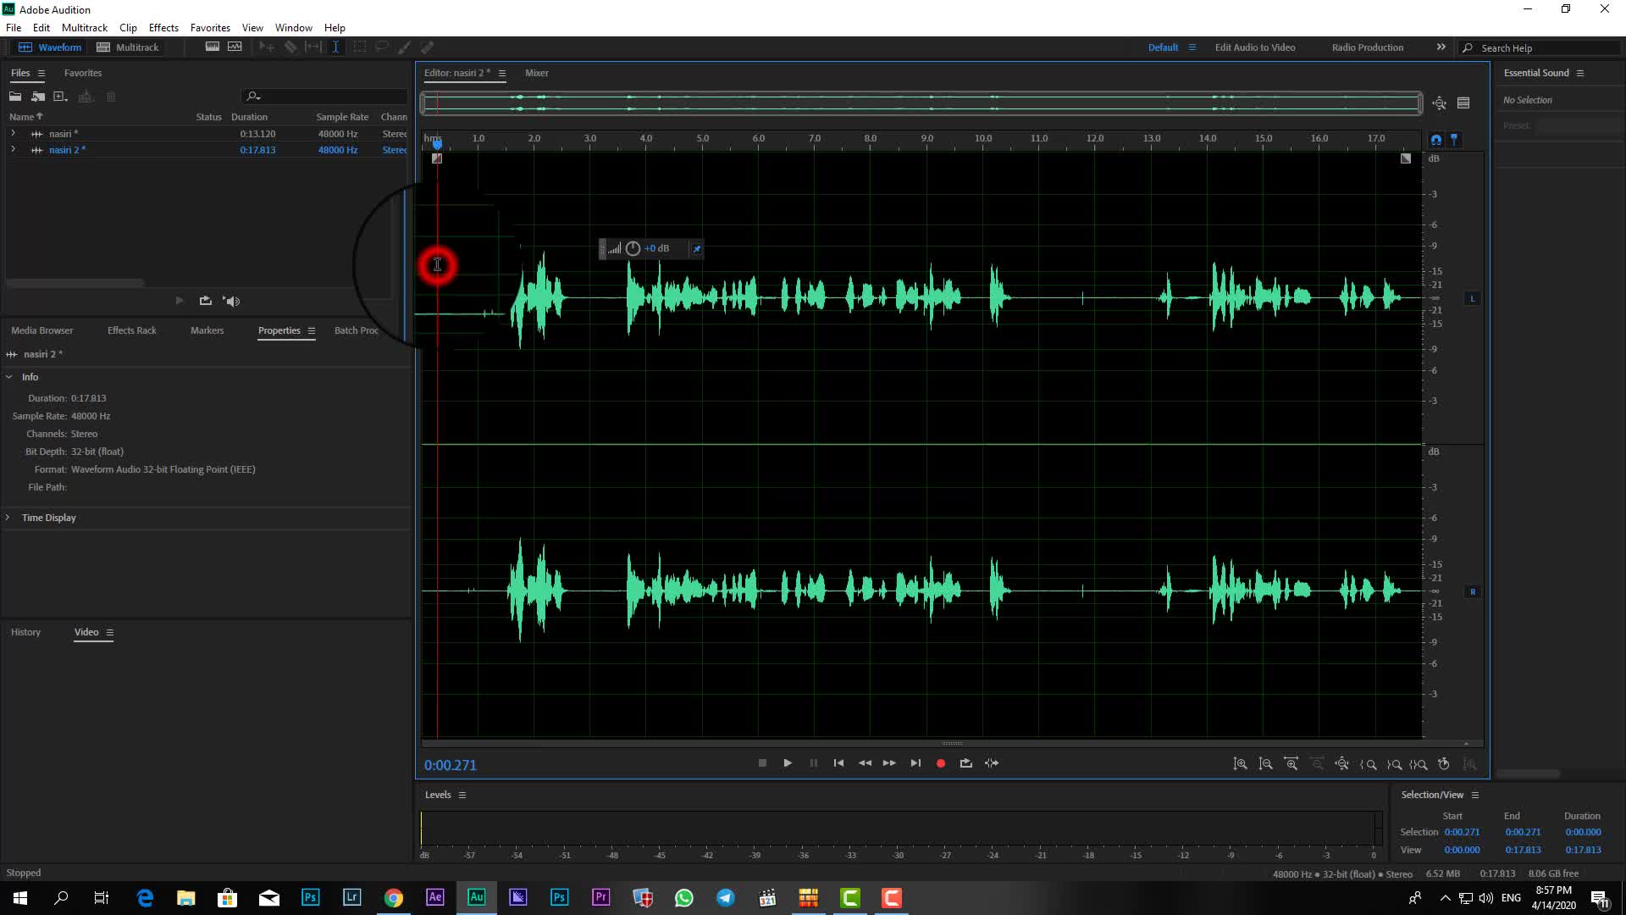This screenshot has width=1626, height=915.
Task: Expand the nasiri file tree row
Action: tap(13, 134)
